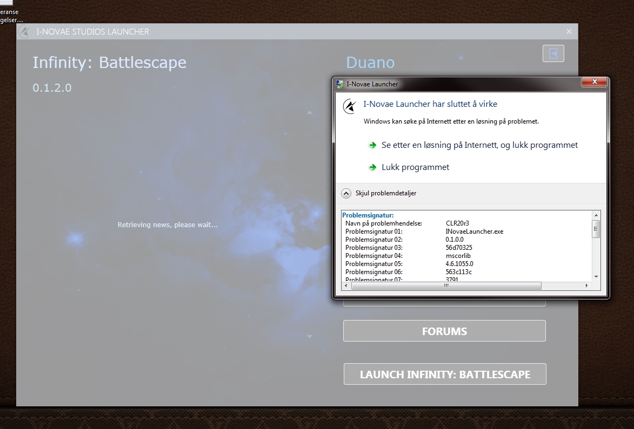634x429 pixels.
Task: Click green arrow beside 'Se etter en løsning'
Action: (x=372, y=145)
